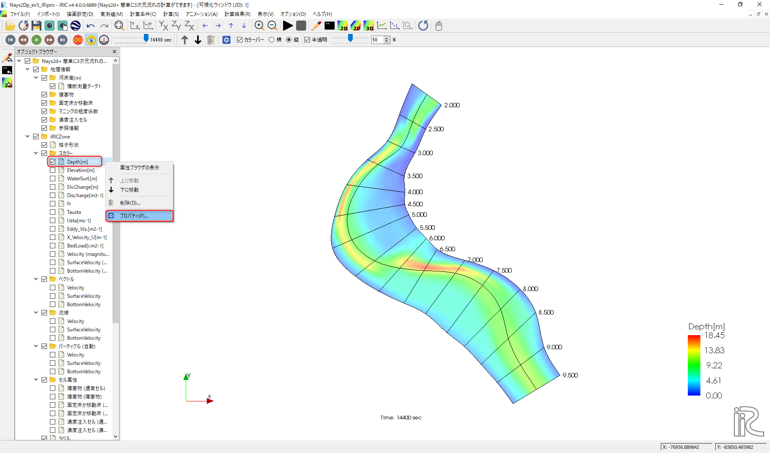
Task: Click the transparency percent input field
Action: (377, 40)
